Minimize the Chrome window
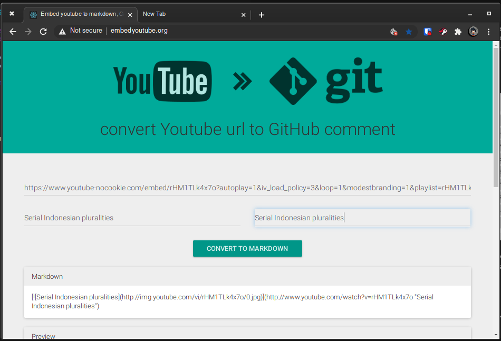 pos(470,14)
